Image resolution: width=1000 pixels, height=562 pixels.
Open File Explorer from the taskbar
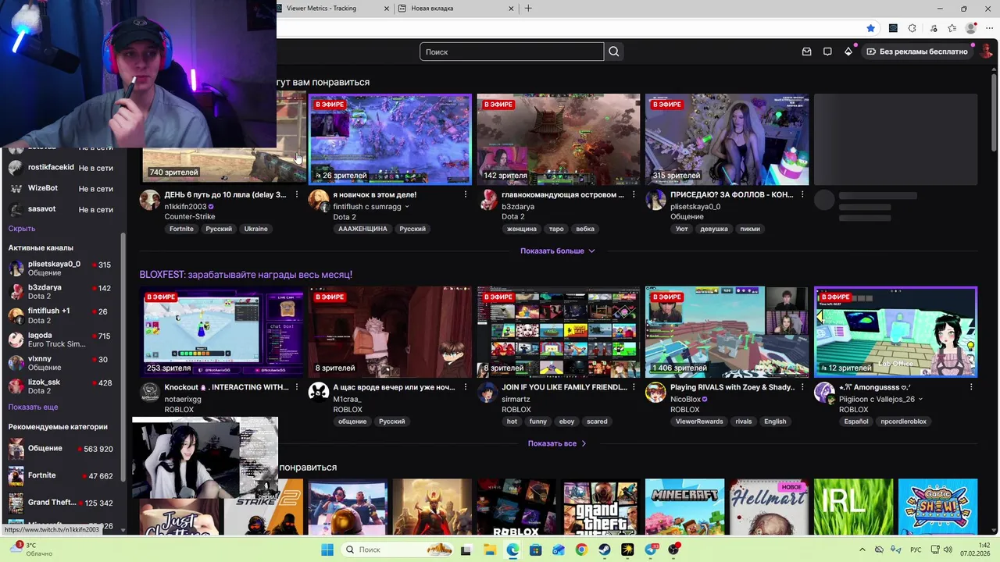(x=489, y=550)
